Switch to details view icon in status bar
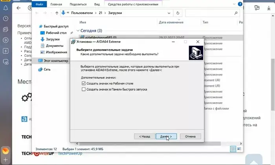Image resolution: width=275 pixels, height=165 pixels. pos(233,149)
